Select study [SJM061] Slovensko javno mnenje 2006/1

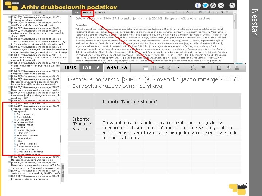35,177
